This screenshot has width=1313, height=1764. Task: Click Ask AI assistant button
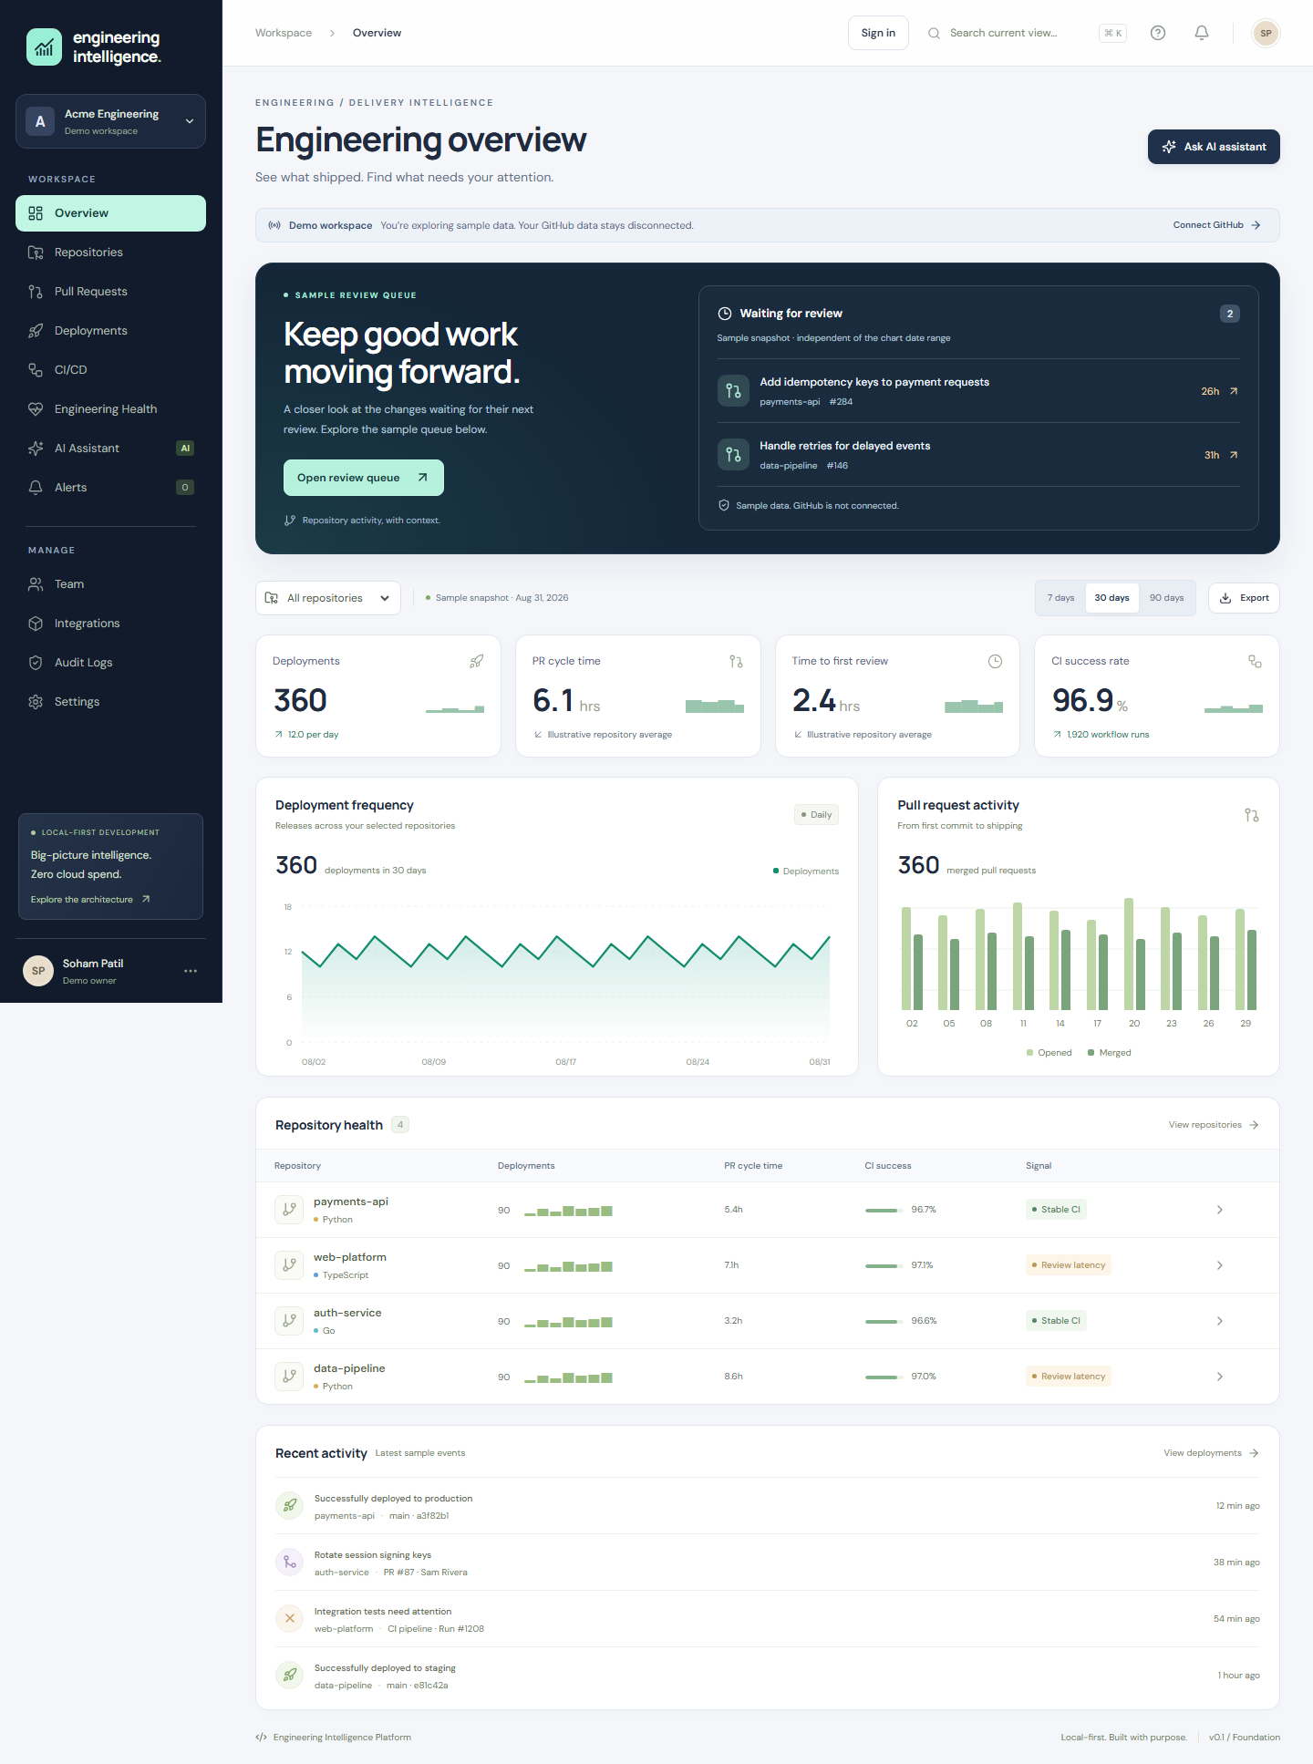pos(1214,147)
